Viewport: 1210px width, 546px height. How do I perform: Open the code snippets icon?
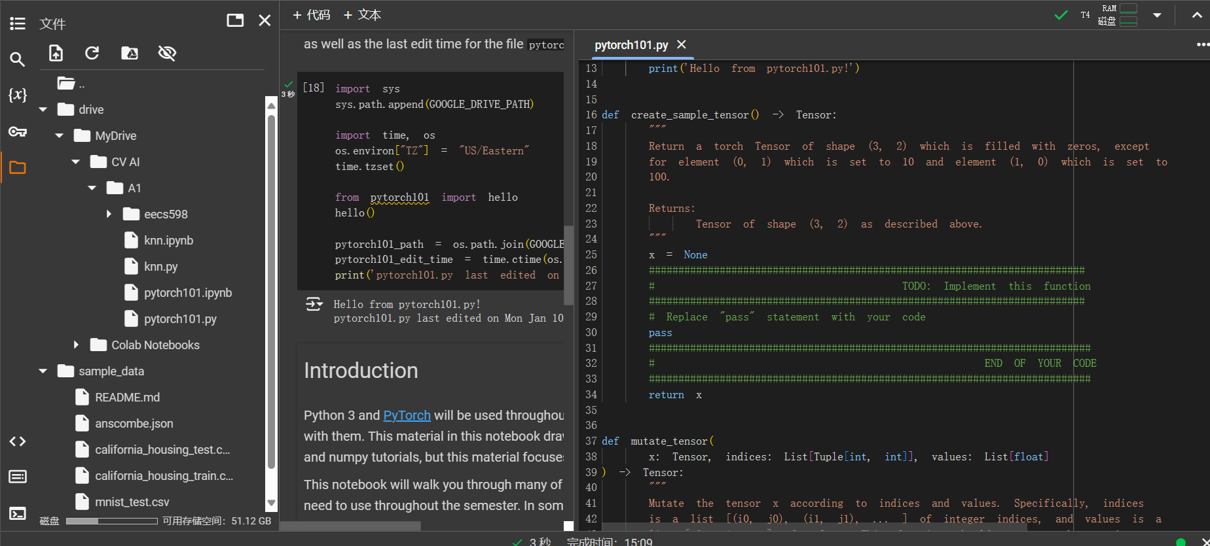[18, 441]
